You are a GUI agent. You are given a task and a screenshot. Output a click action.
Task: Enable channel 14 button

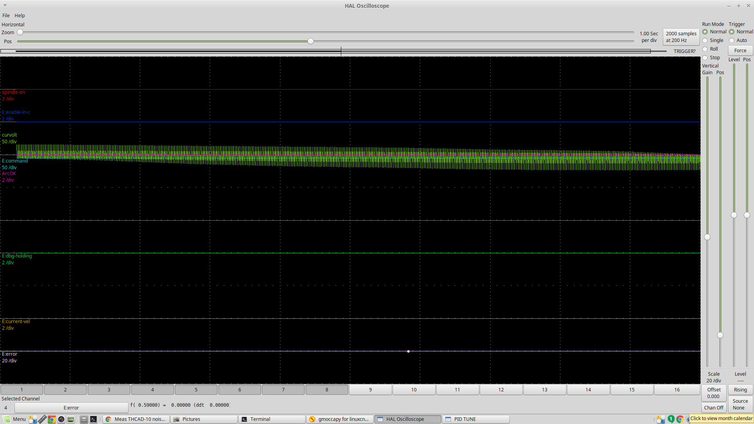click(x=588, y=390)
